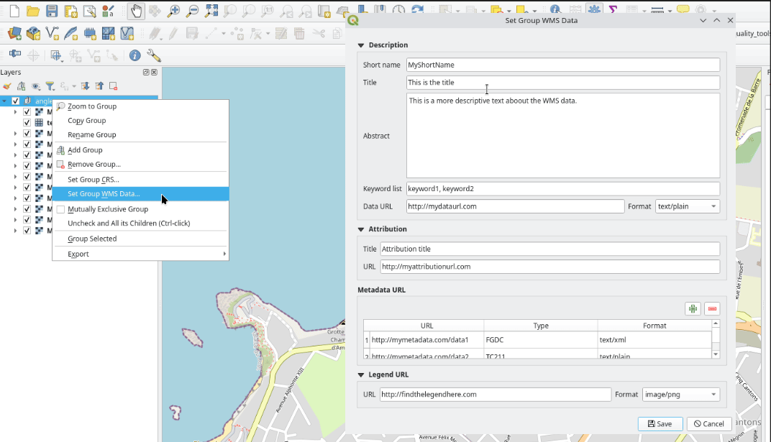Image resolution: width=771 pixels, height=442 pixels.
Task: Select the Pan Map hand tool
Action: 136,11
